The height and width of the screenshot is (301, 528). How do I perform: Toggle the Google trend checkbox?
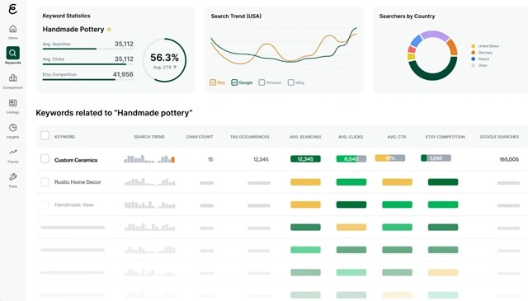234,82
